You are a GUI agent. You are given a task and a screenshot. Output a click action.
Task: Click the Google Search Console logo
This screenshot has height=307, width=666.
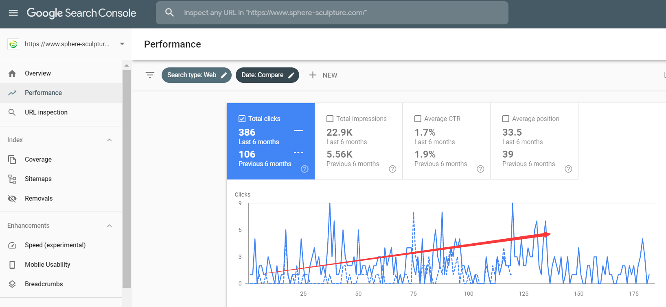pos(81,13)
